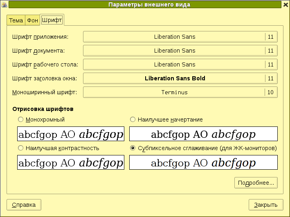Image resolution: width=290 pixels, height=217 pixels.
Task: Switch to the Тема tab
Action: [16, 20]
